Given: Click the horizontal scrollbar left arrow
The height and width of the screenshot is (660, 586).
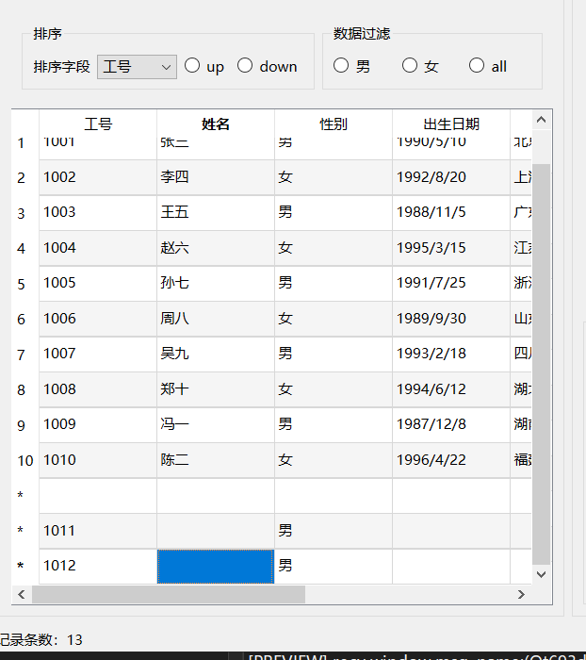Looking at the screenshot, I should pos(22,594).
